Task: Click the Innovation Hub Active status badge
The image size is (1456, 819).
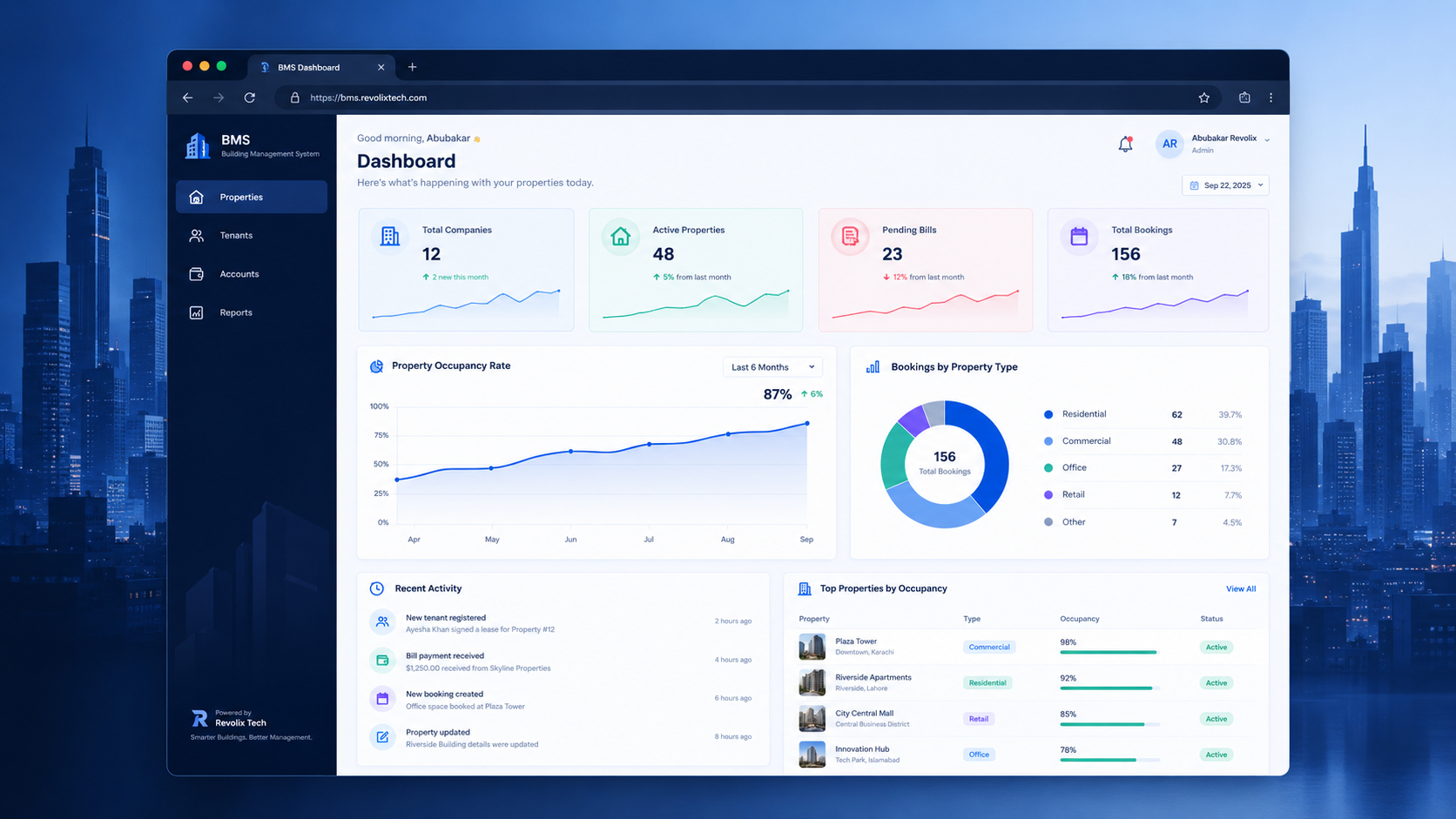Action: pos(1217,755)
